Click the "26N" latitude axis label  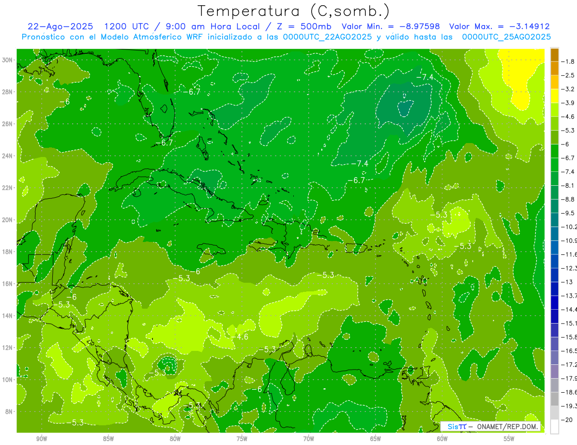(x=8, y=124)
